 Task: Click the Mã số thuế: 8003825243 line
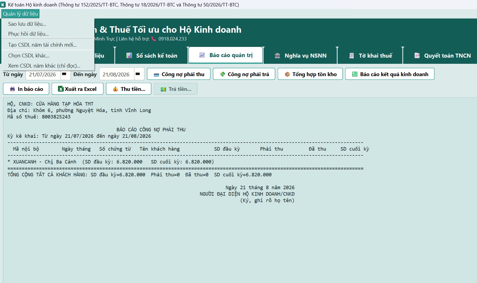[39, 117]
